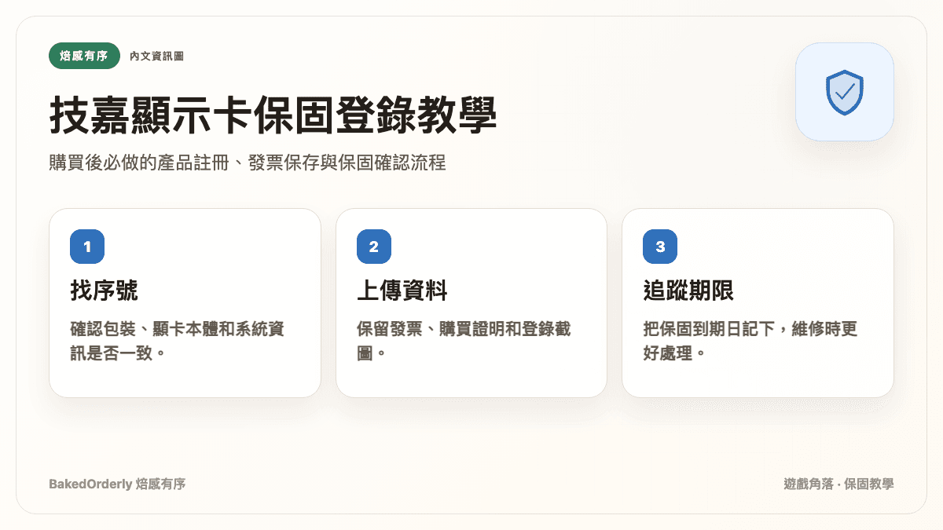Open the 上傳資料 step card heading
The width and height of the screenshot is (943, 530).
402,291
